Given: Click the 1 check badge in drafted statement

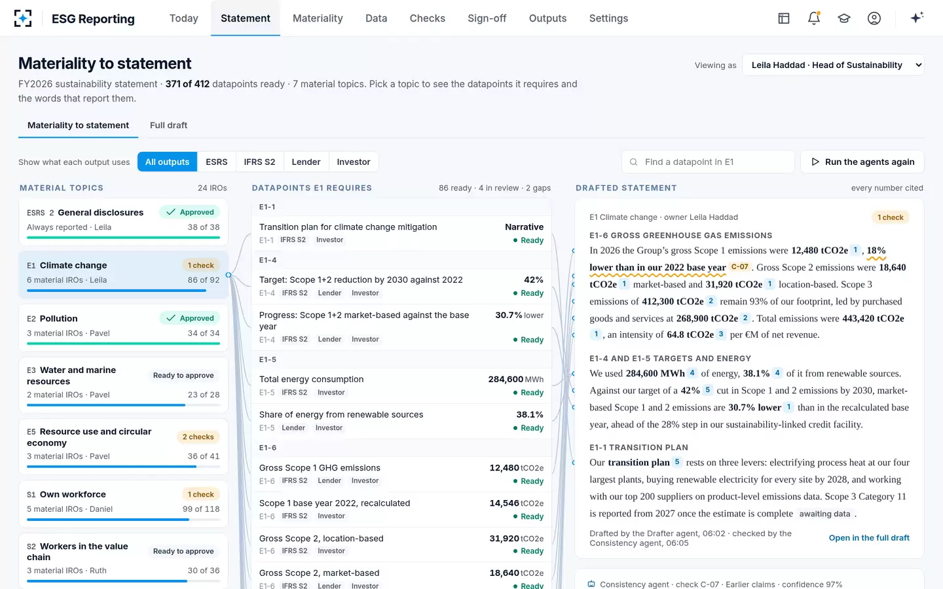Looking at the screenshot, I should tap(891, 217).
